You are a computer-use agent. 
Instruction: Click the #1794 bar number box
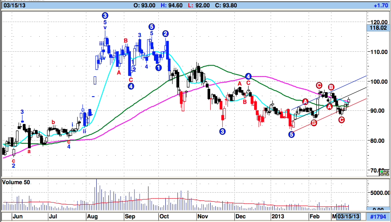[x=378, y=216]
